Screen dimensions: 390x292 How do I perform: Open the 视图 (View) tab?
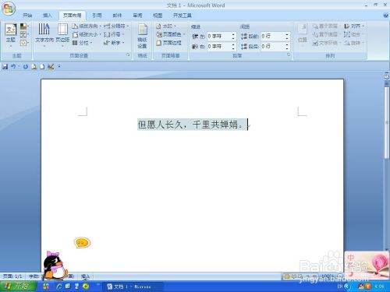click(158, 16)
